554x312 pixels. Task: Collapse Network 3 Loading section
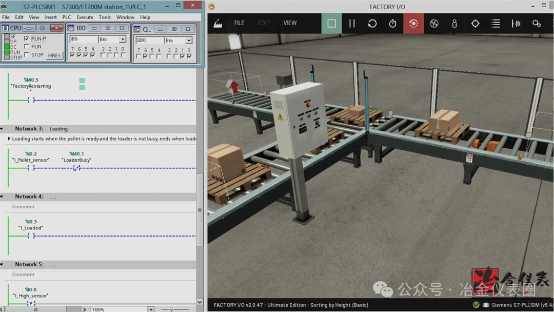tap(2, 129)
